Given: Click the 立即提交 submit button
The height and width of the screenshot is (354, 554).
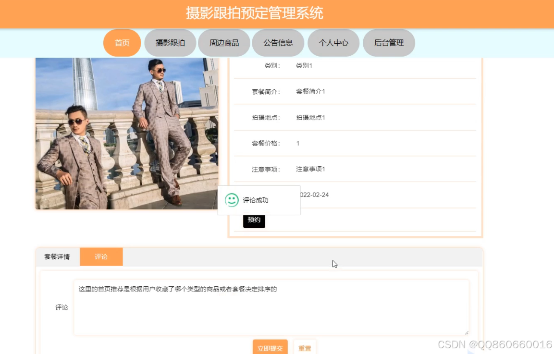Looking at the screenshot, I should 270,347.
